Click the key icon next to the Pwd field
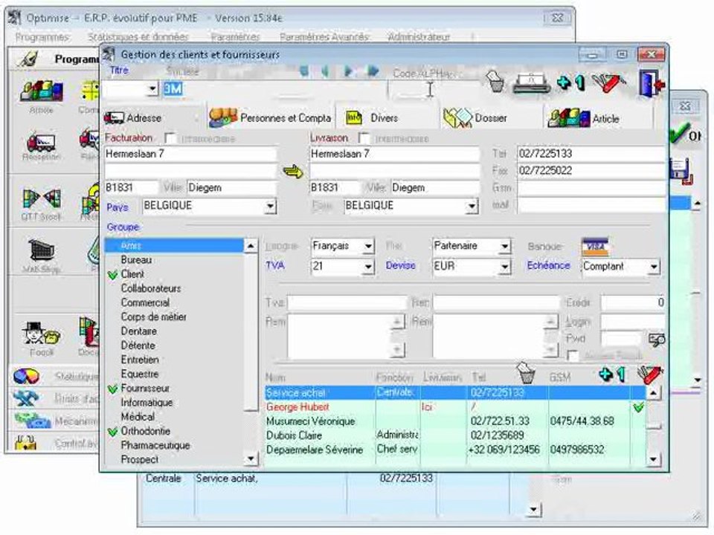The height and width of the screenshot is (535, 714). 657,340
